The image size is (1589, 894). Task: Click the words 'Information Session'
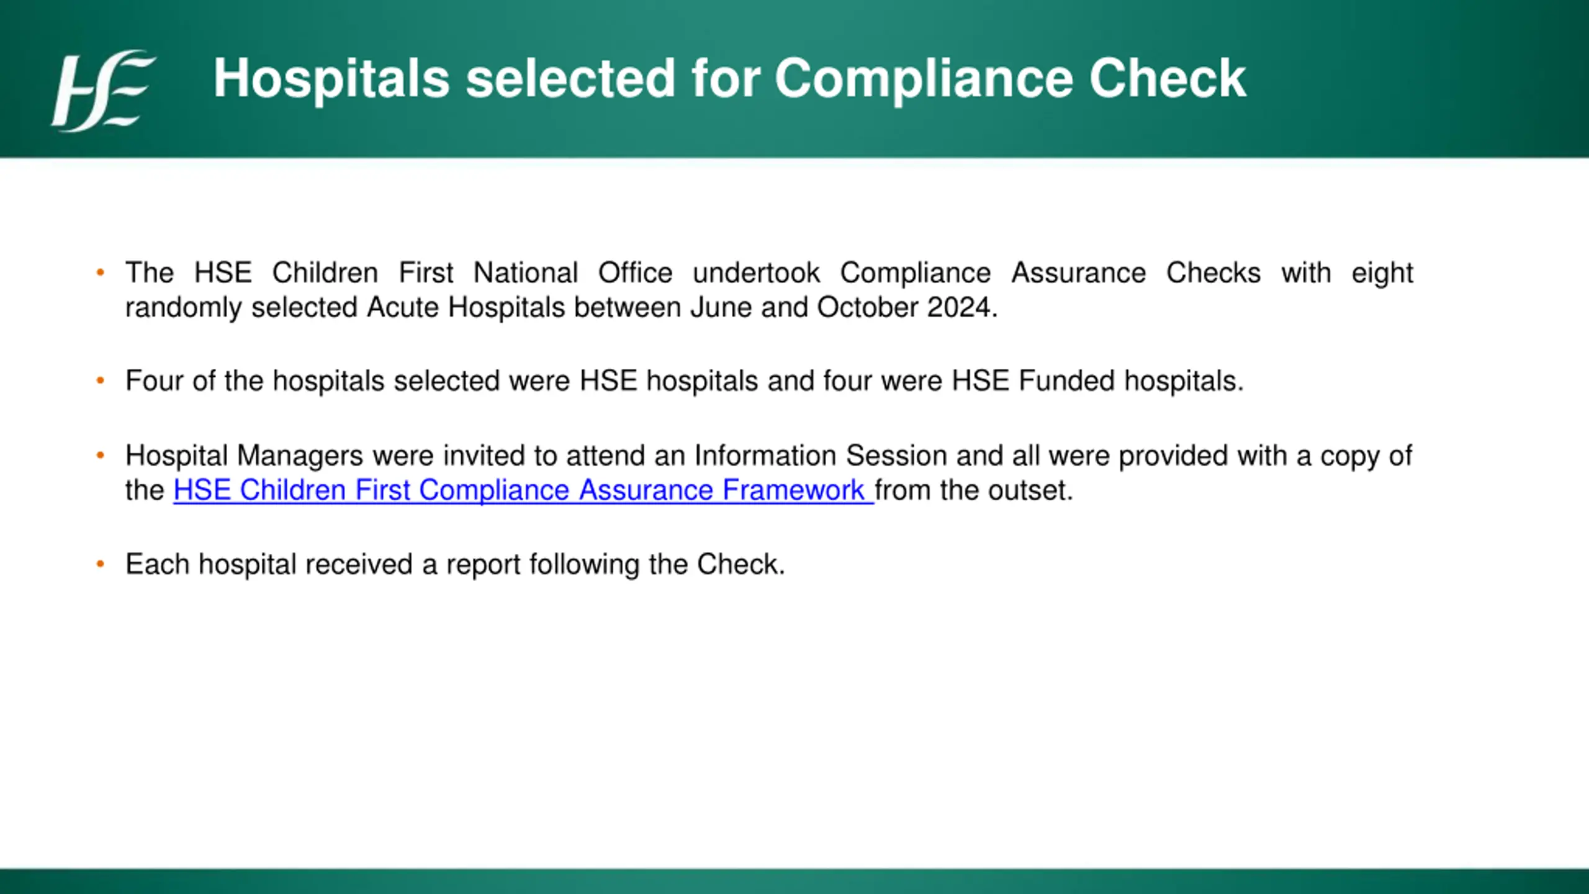[820, 456]
